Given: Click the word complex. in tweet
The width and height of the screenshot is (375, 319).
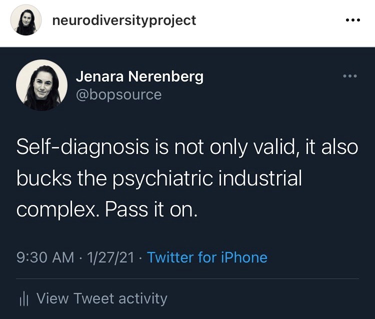Looking at the screenshot, I should coord(58,210).
